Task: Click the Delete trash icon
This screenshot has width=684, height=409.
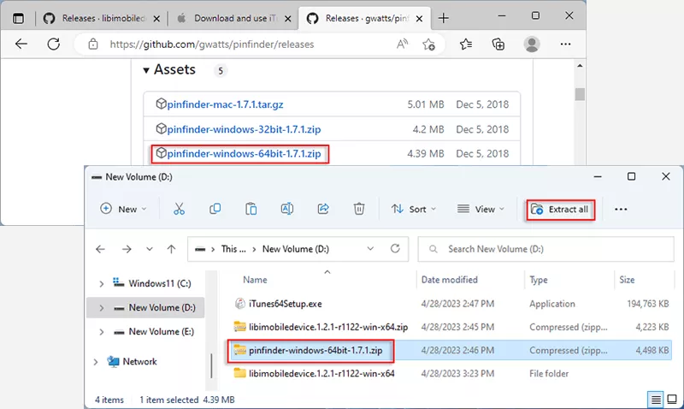Action: 360,209
